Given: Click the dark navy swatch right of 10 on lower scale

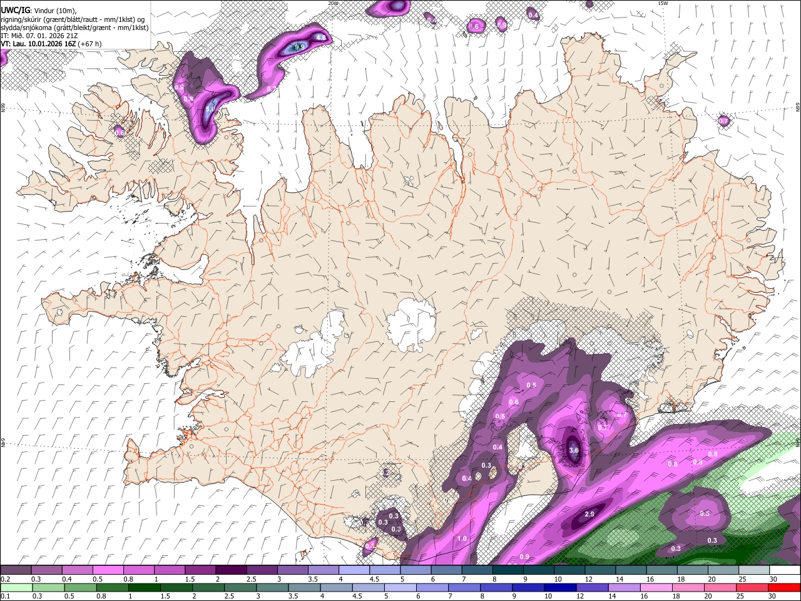Looking at the screenshot, I should tap(560, 588).
